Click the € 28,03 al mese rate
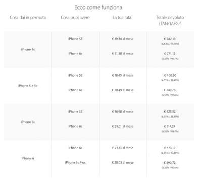Image resolution: width=202 pixels, height=182 pixels. pyautogui.click(x=123, y=163)
